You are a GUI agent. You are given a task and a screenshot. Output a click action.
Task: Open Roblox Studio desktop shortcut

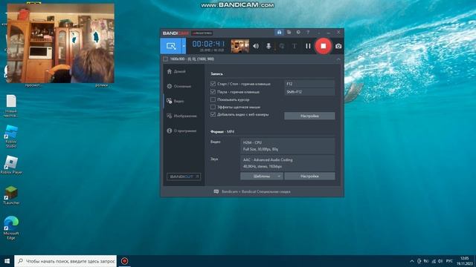(11, 136)
